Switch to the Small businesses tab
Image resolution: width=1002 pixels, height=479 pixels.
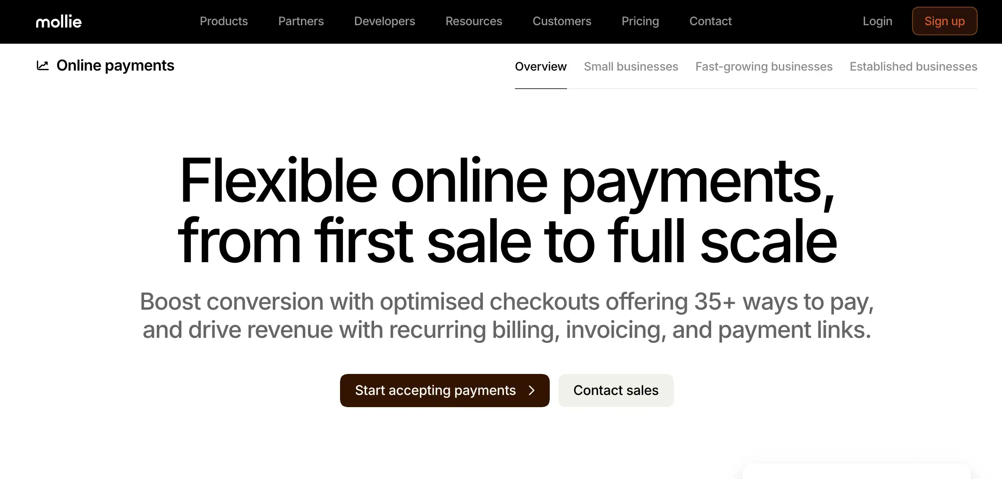631,66
